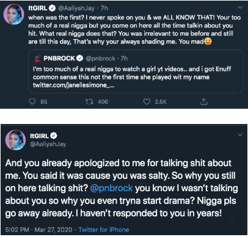Open the @pnbrock mention link
Image resolution: width=248 pixels, height=237 pixels.
click(x=111, y=188)
